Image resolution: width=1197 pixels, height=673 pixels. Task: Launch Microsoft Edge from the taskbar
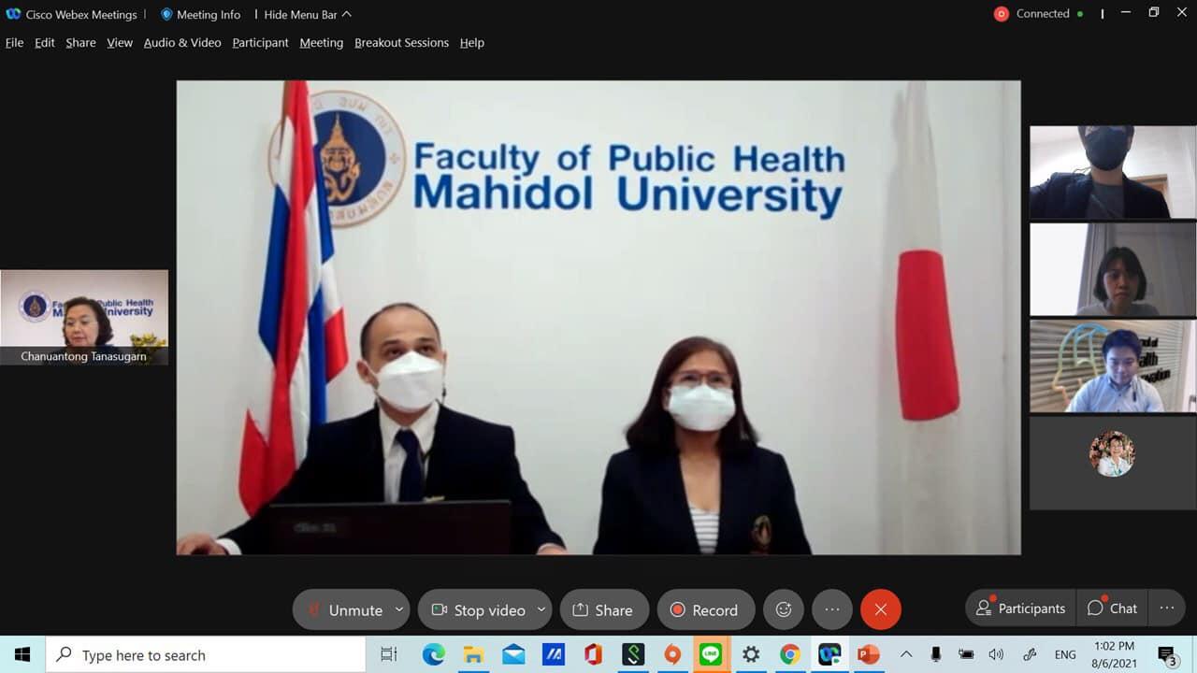[x=433, y=654]
